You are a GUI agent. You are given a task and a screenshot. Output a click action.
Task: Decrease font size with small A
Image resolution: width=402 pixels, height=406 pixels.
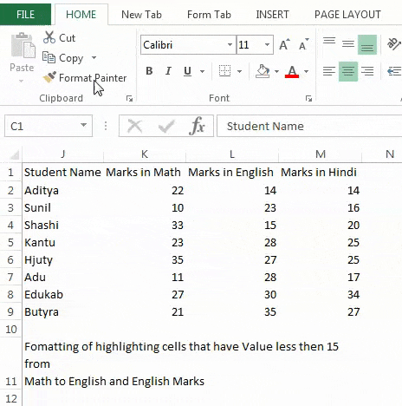[303, 45]
